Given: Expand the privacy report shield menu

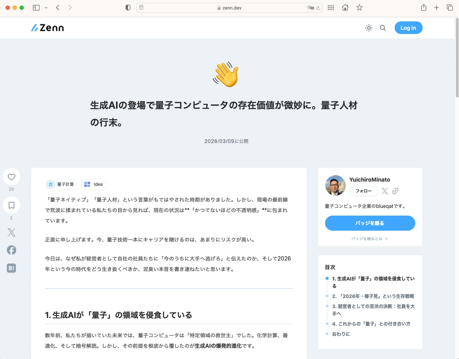Looking at the screenshot, I should click(128, 7).
